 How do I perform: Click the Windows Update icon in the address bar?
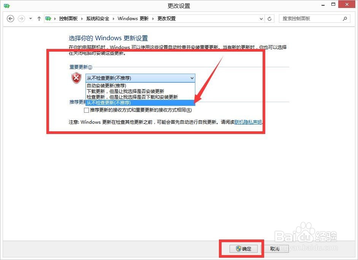[48, 18]
